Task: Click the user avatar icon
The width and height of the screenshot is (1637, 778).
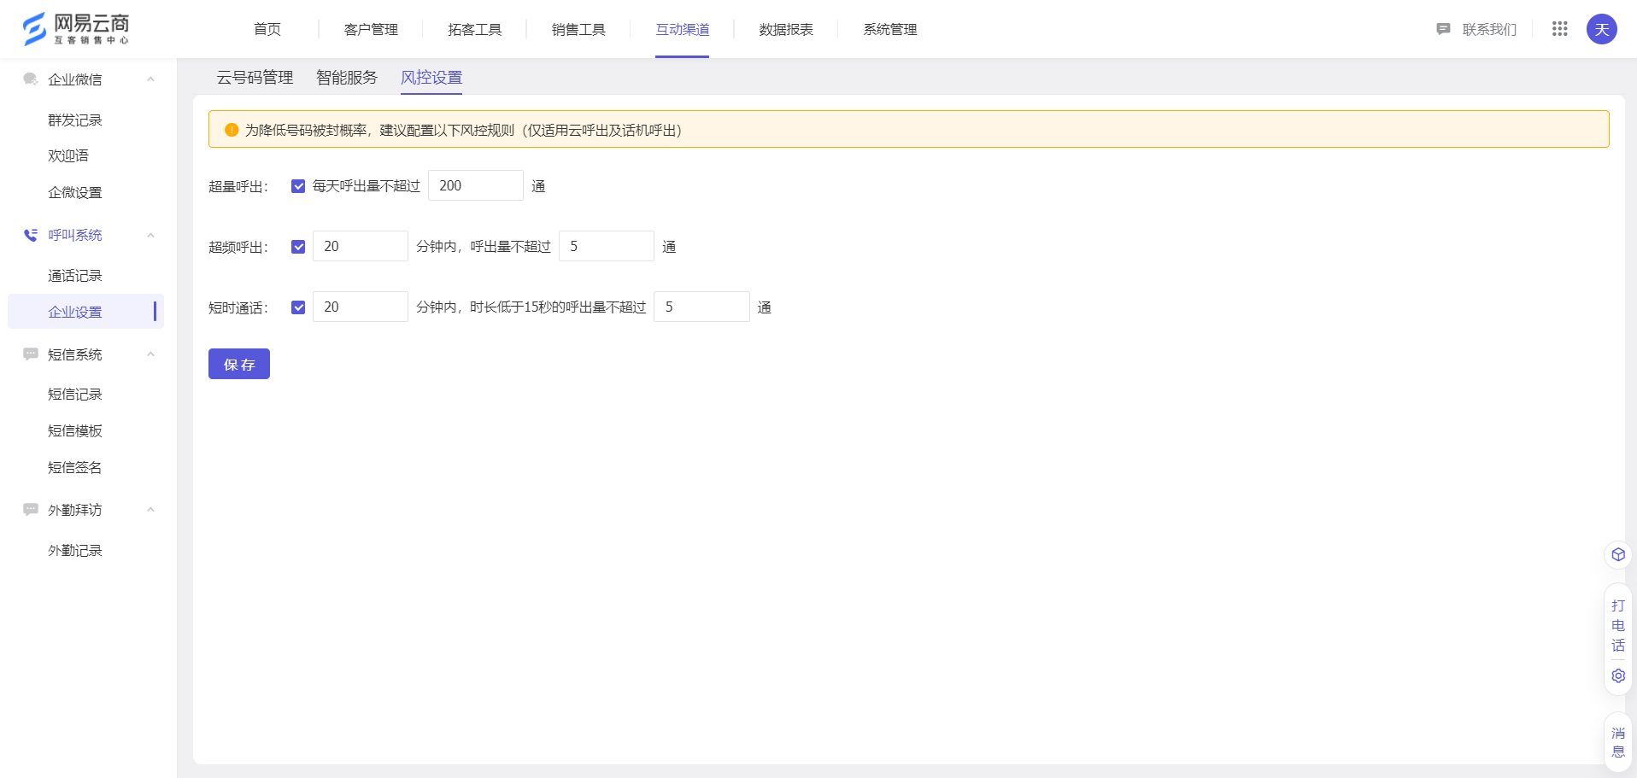Action: tap(1601, 29)
